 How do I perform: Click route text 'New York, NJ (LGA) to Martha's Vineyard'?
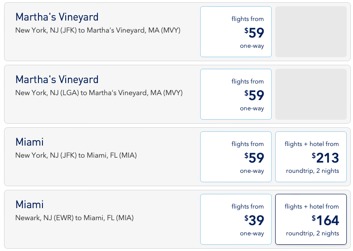click(99, 93)
